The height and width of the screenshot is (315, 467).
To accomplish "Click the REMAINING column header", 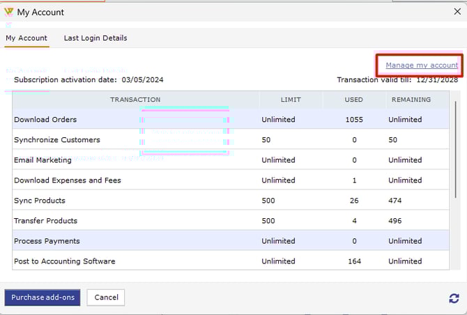I will click(x=411, y=100).
